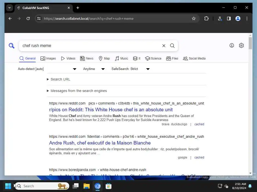
Task: Select the General tab
Action: tap(27, 58)
